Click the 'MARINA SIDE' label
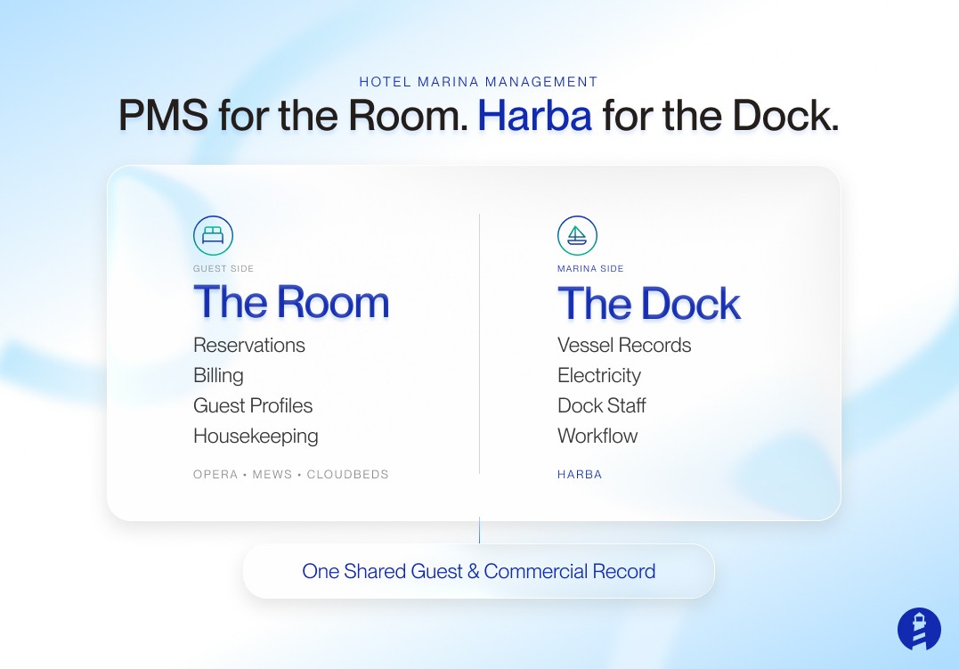The image size is (959, 669). (590, 269)
